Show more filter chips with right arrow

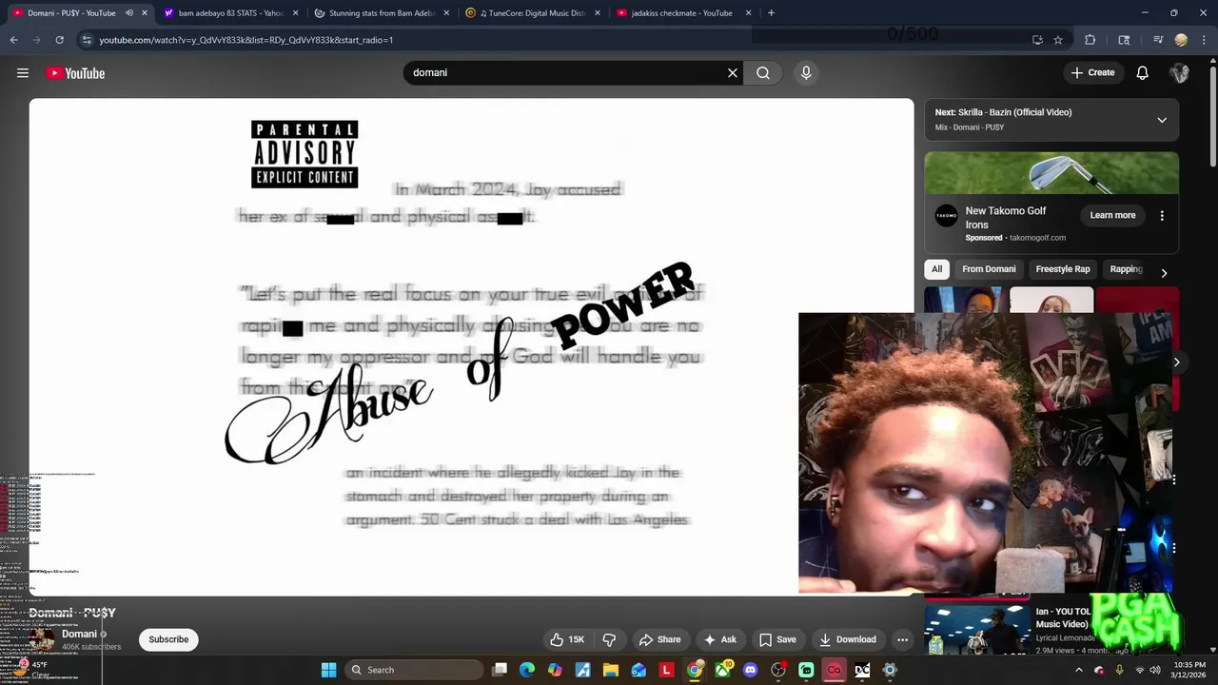tap(1164, 273)
